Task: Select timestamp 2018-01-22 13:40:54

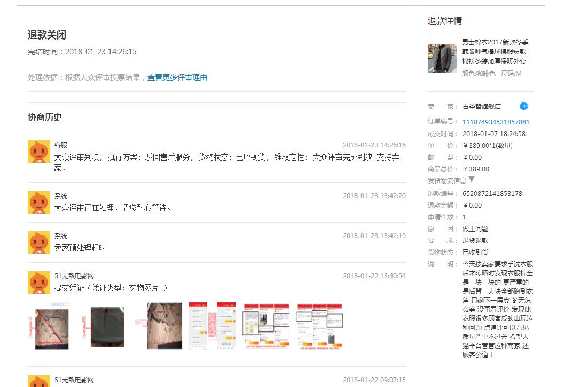Action: click(x=374, y=276)
